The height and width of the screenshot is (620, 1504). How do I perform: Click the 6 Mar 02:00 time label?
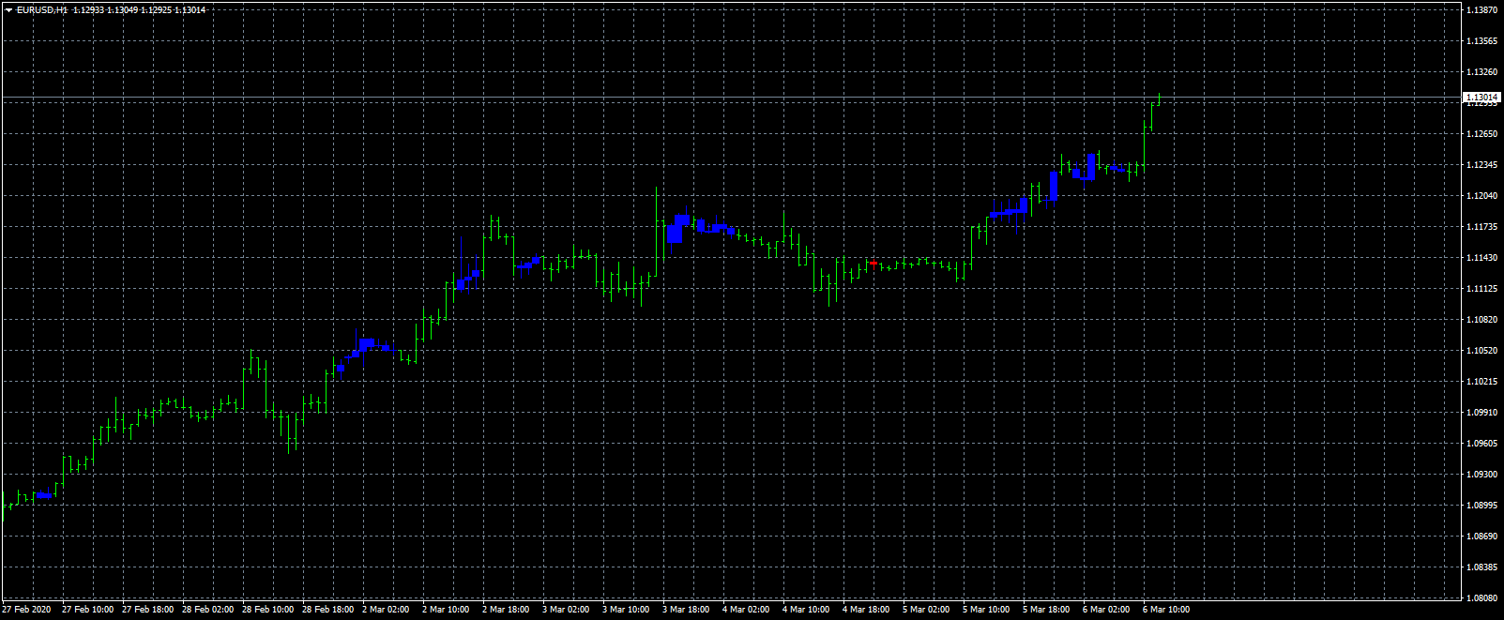[x=1106, y=610]
